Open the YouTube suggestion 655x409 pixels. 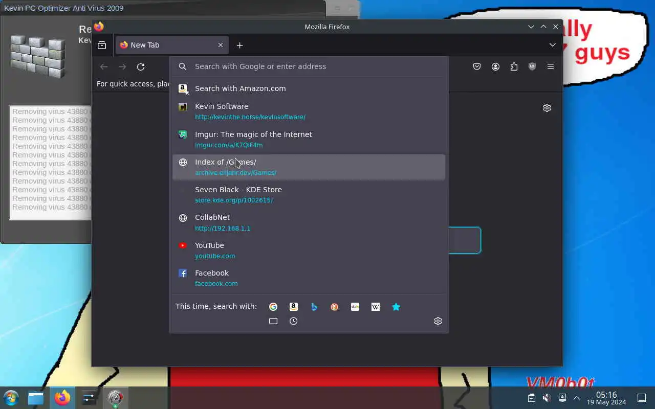click(309, 251)
